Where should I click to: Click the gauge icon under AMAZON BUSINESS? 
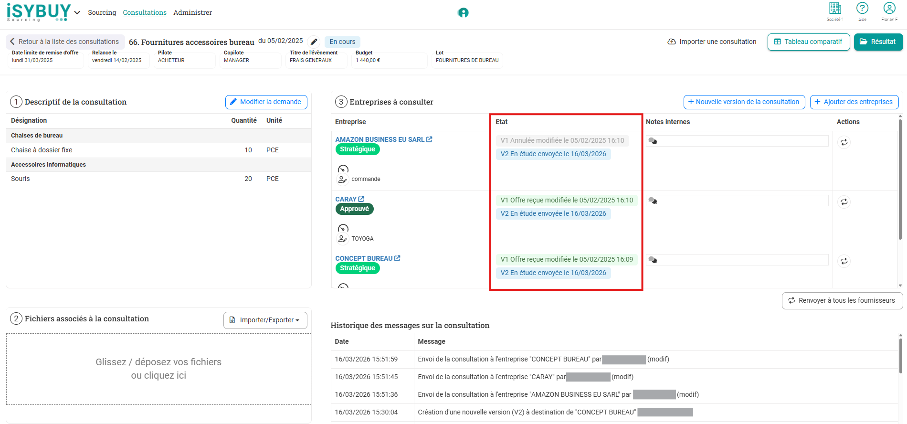point(343,169)
